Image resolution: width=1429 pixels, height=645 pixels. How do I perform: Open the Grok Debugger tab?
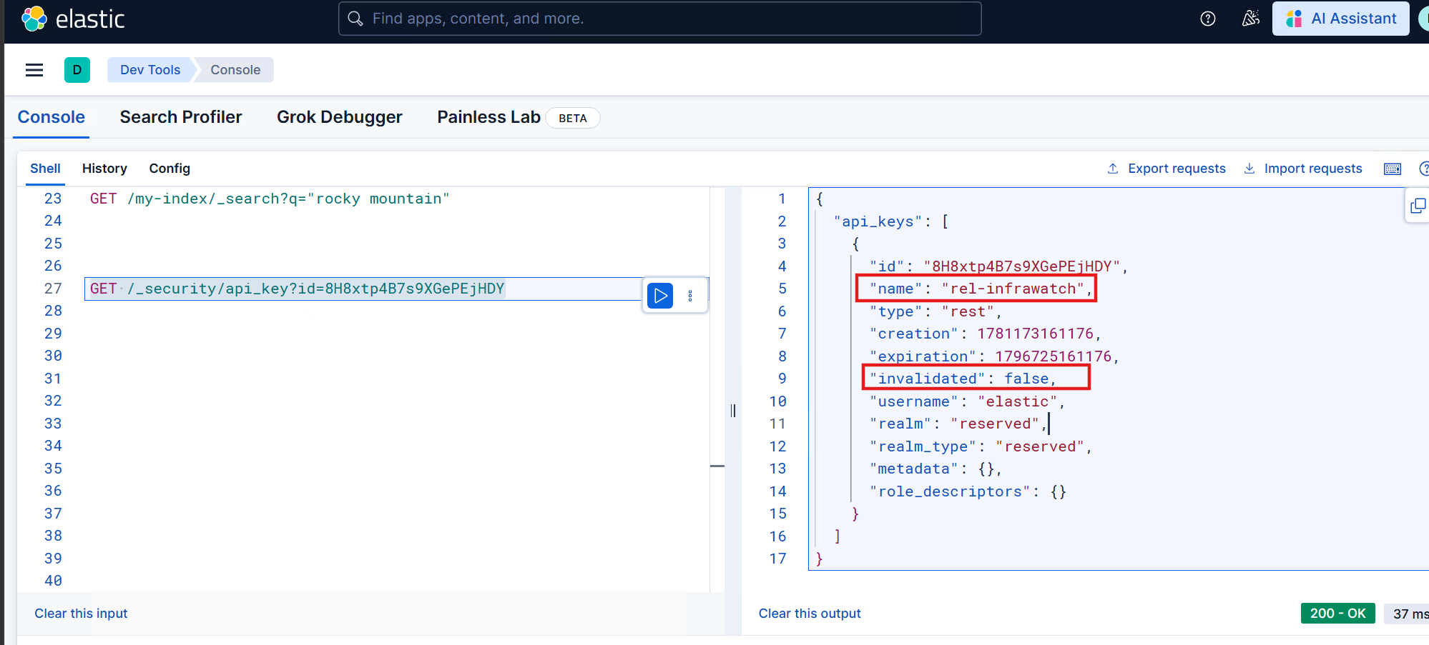tap(340, 117)
